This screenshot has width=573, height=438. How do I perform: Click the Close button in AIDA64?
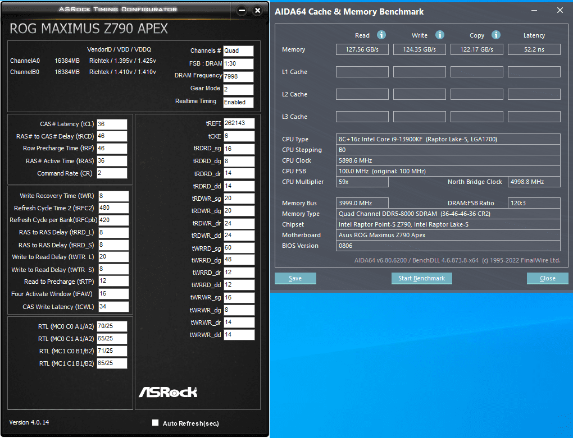coord(547,278)
